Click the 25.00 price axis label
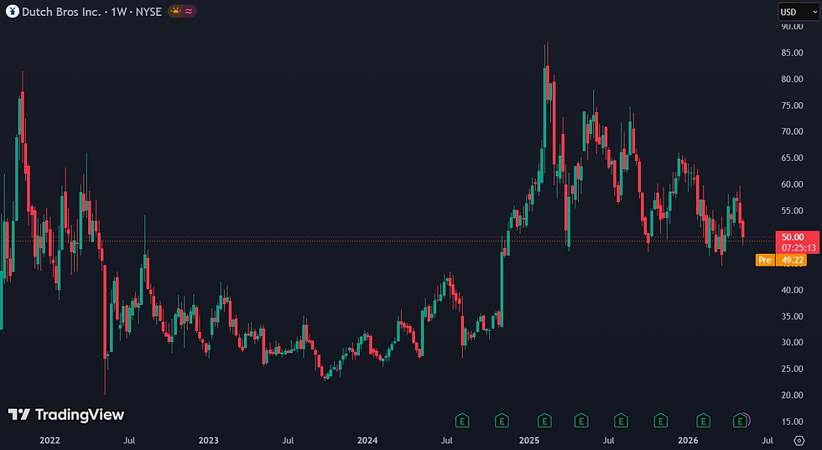The height and width of the screenshot is (450, 822). [792, 369]
